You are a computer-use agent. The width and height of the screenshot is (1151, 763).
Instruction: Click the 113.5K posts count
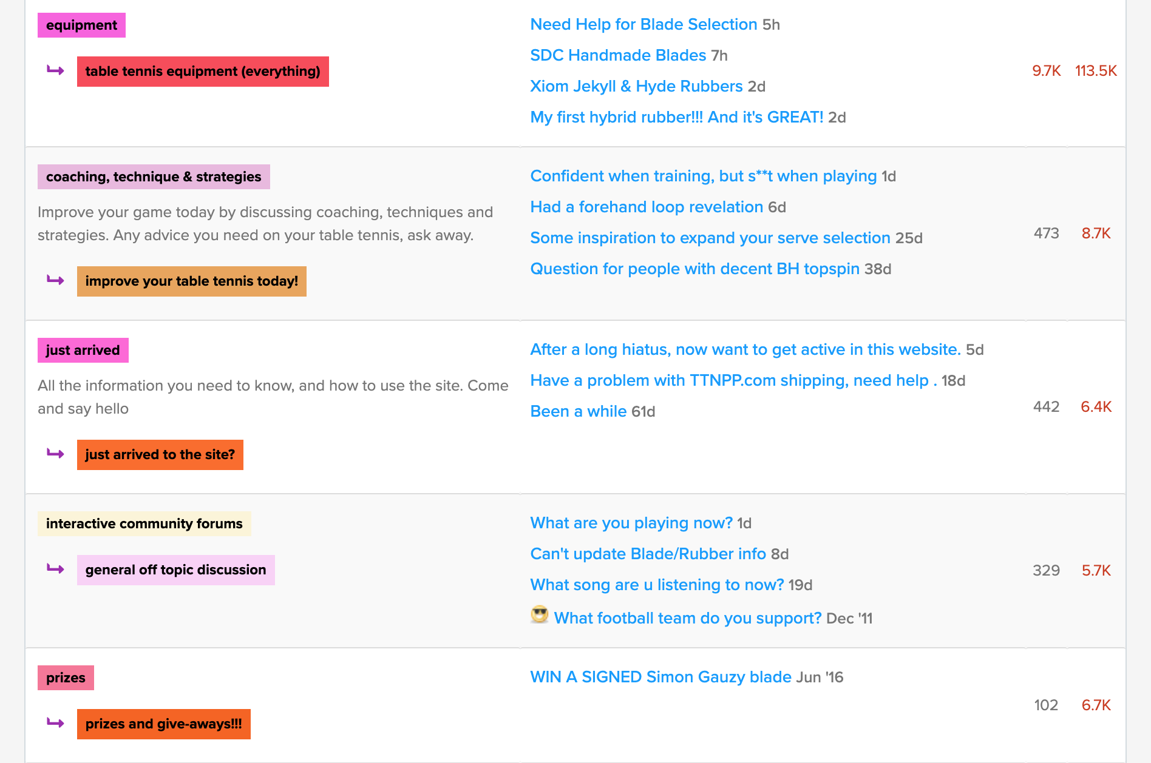click(1096, 71)
